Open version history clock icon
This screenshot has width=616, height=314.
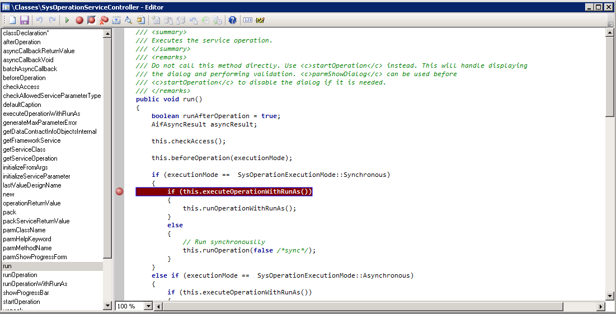(x=205, y=20)
